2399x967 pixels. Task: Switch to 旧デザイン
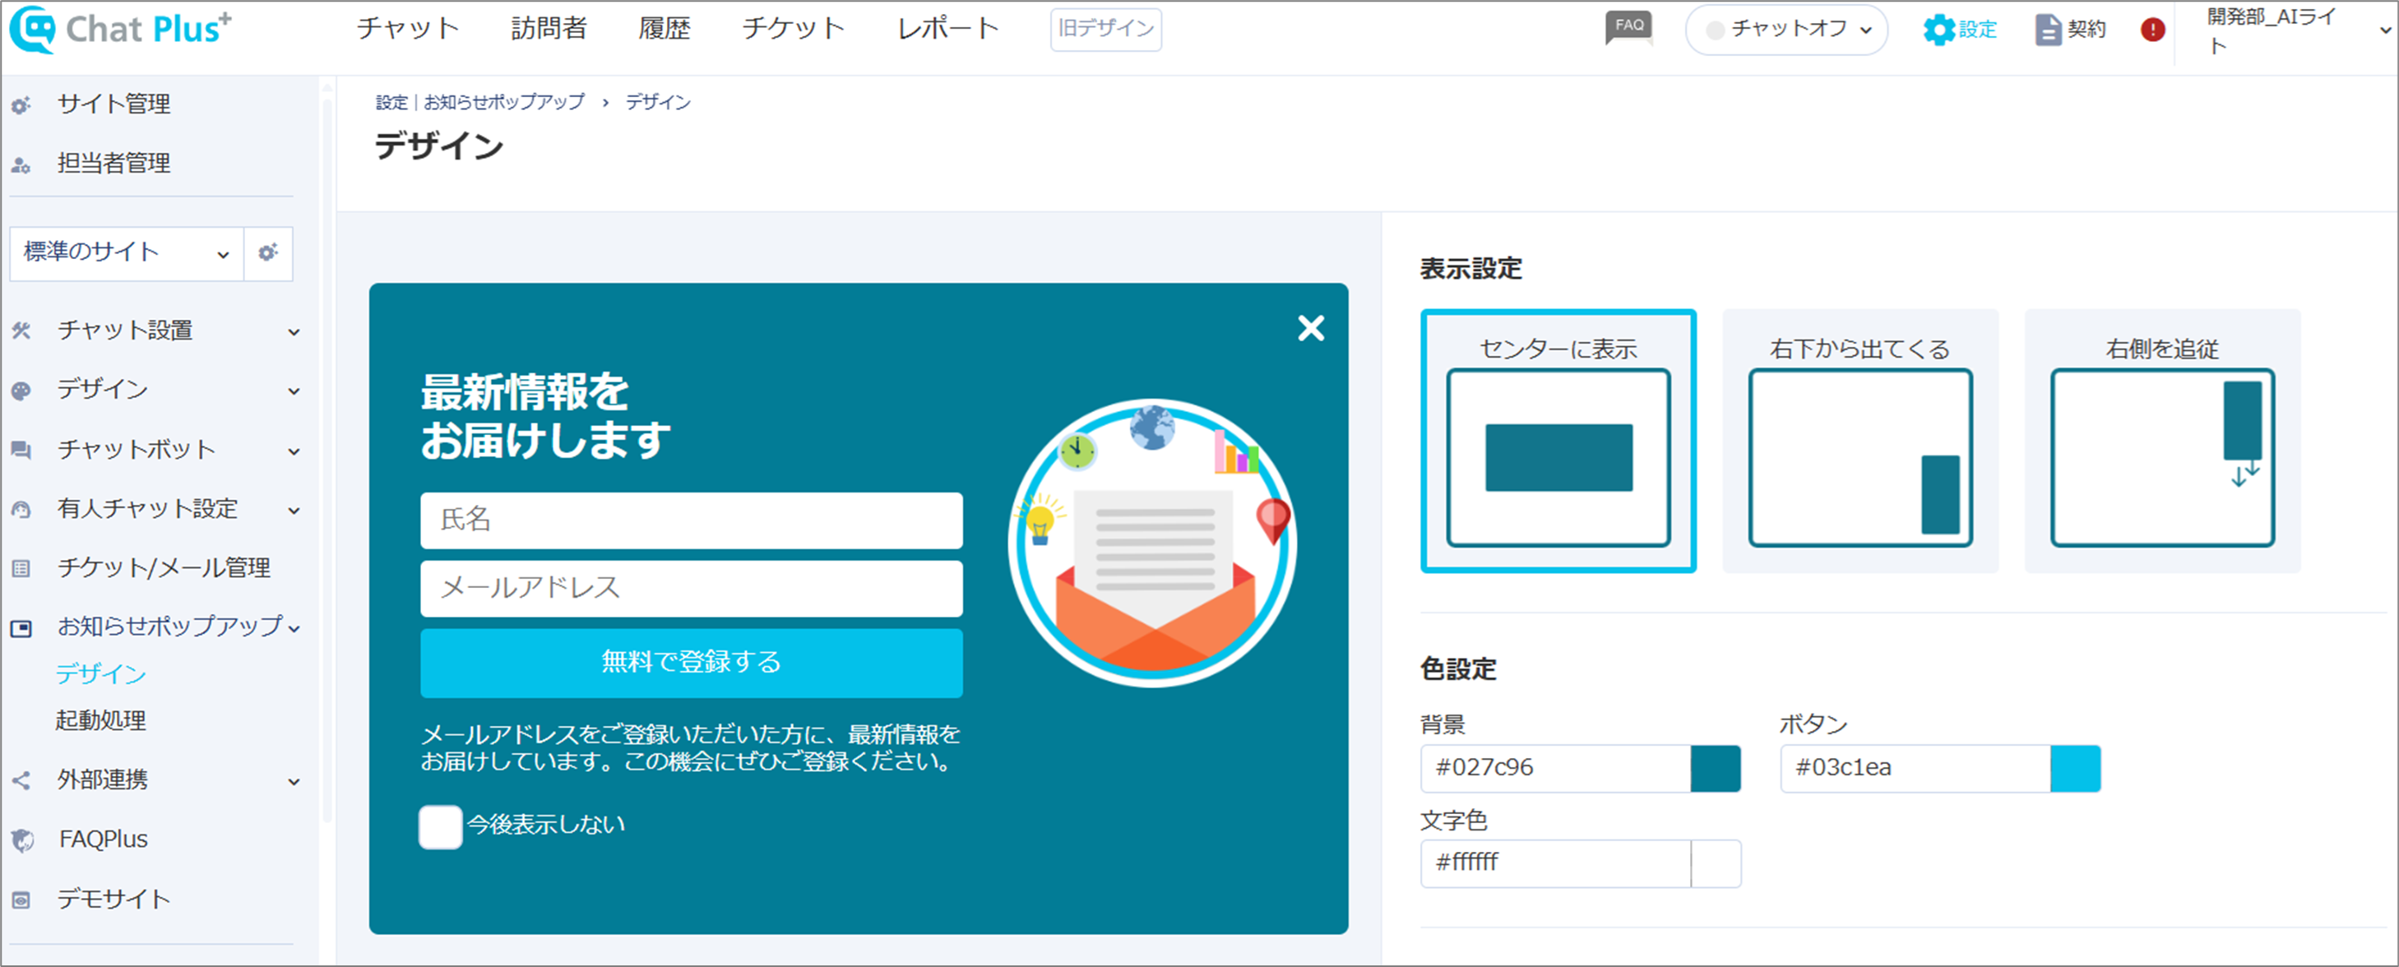pos(1105,29)
